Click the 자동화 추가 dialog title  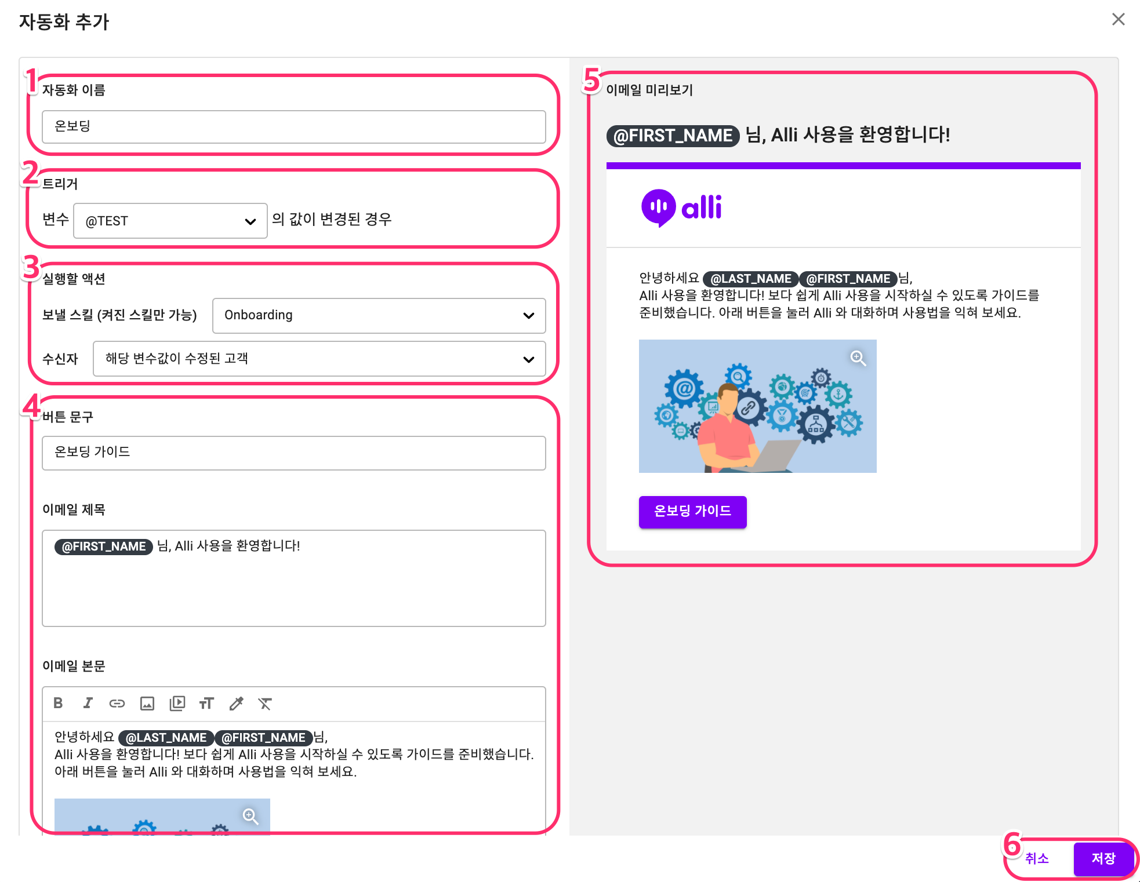(x=64, y=21)
